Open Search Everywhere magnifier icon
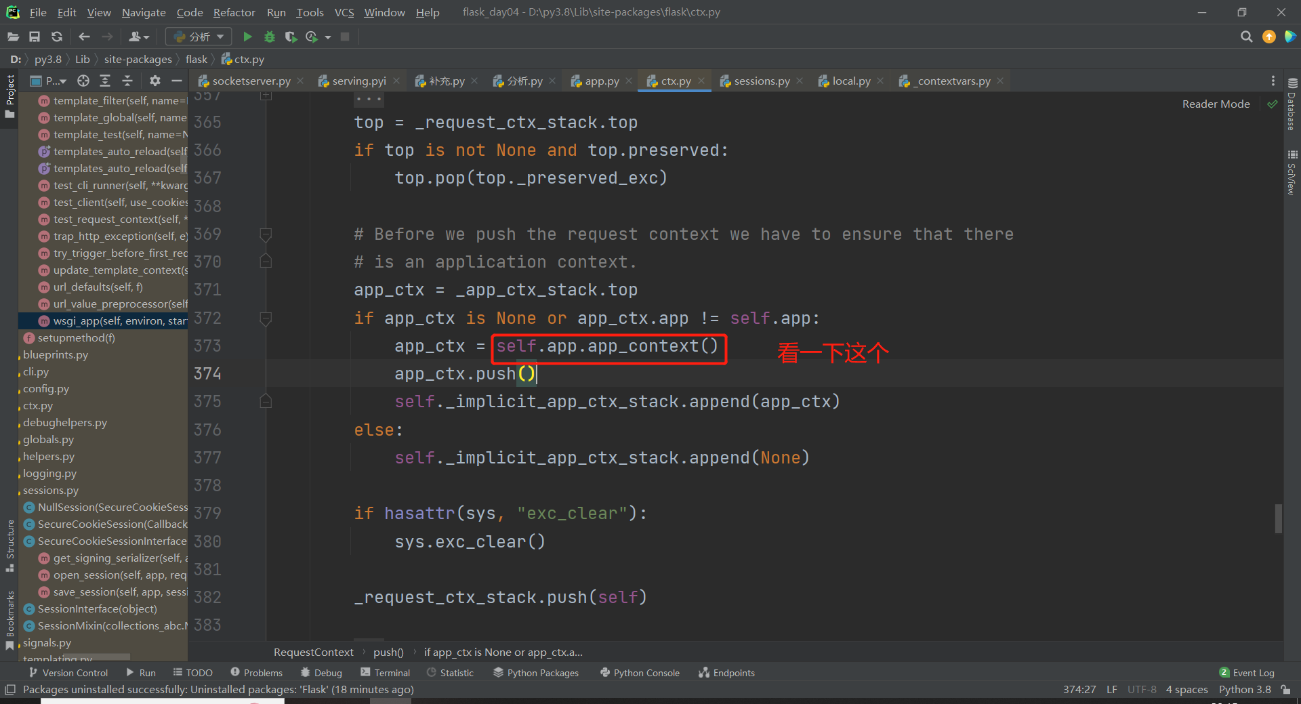This screenshot has width=1301, height=704. pos(1246,37)
